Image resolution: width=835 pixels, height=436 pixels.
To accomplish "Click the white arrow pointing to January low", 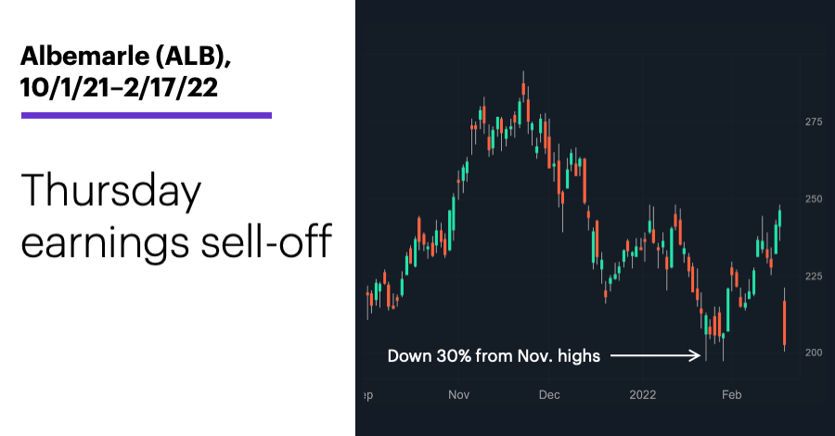I will click(656, 355).
